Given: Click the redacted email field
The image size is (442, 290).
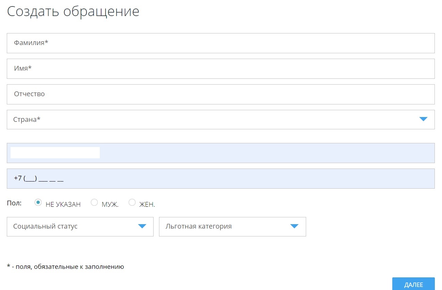Looking at the screenshot, I should click(221, 153).
